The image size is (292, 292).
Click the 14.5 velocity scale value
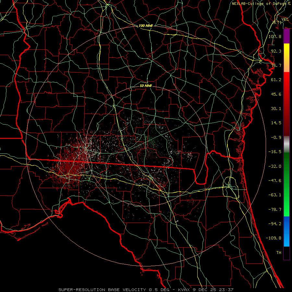[276, 123]
